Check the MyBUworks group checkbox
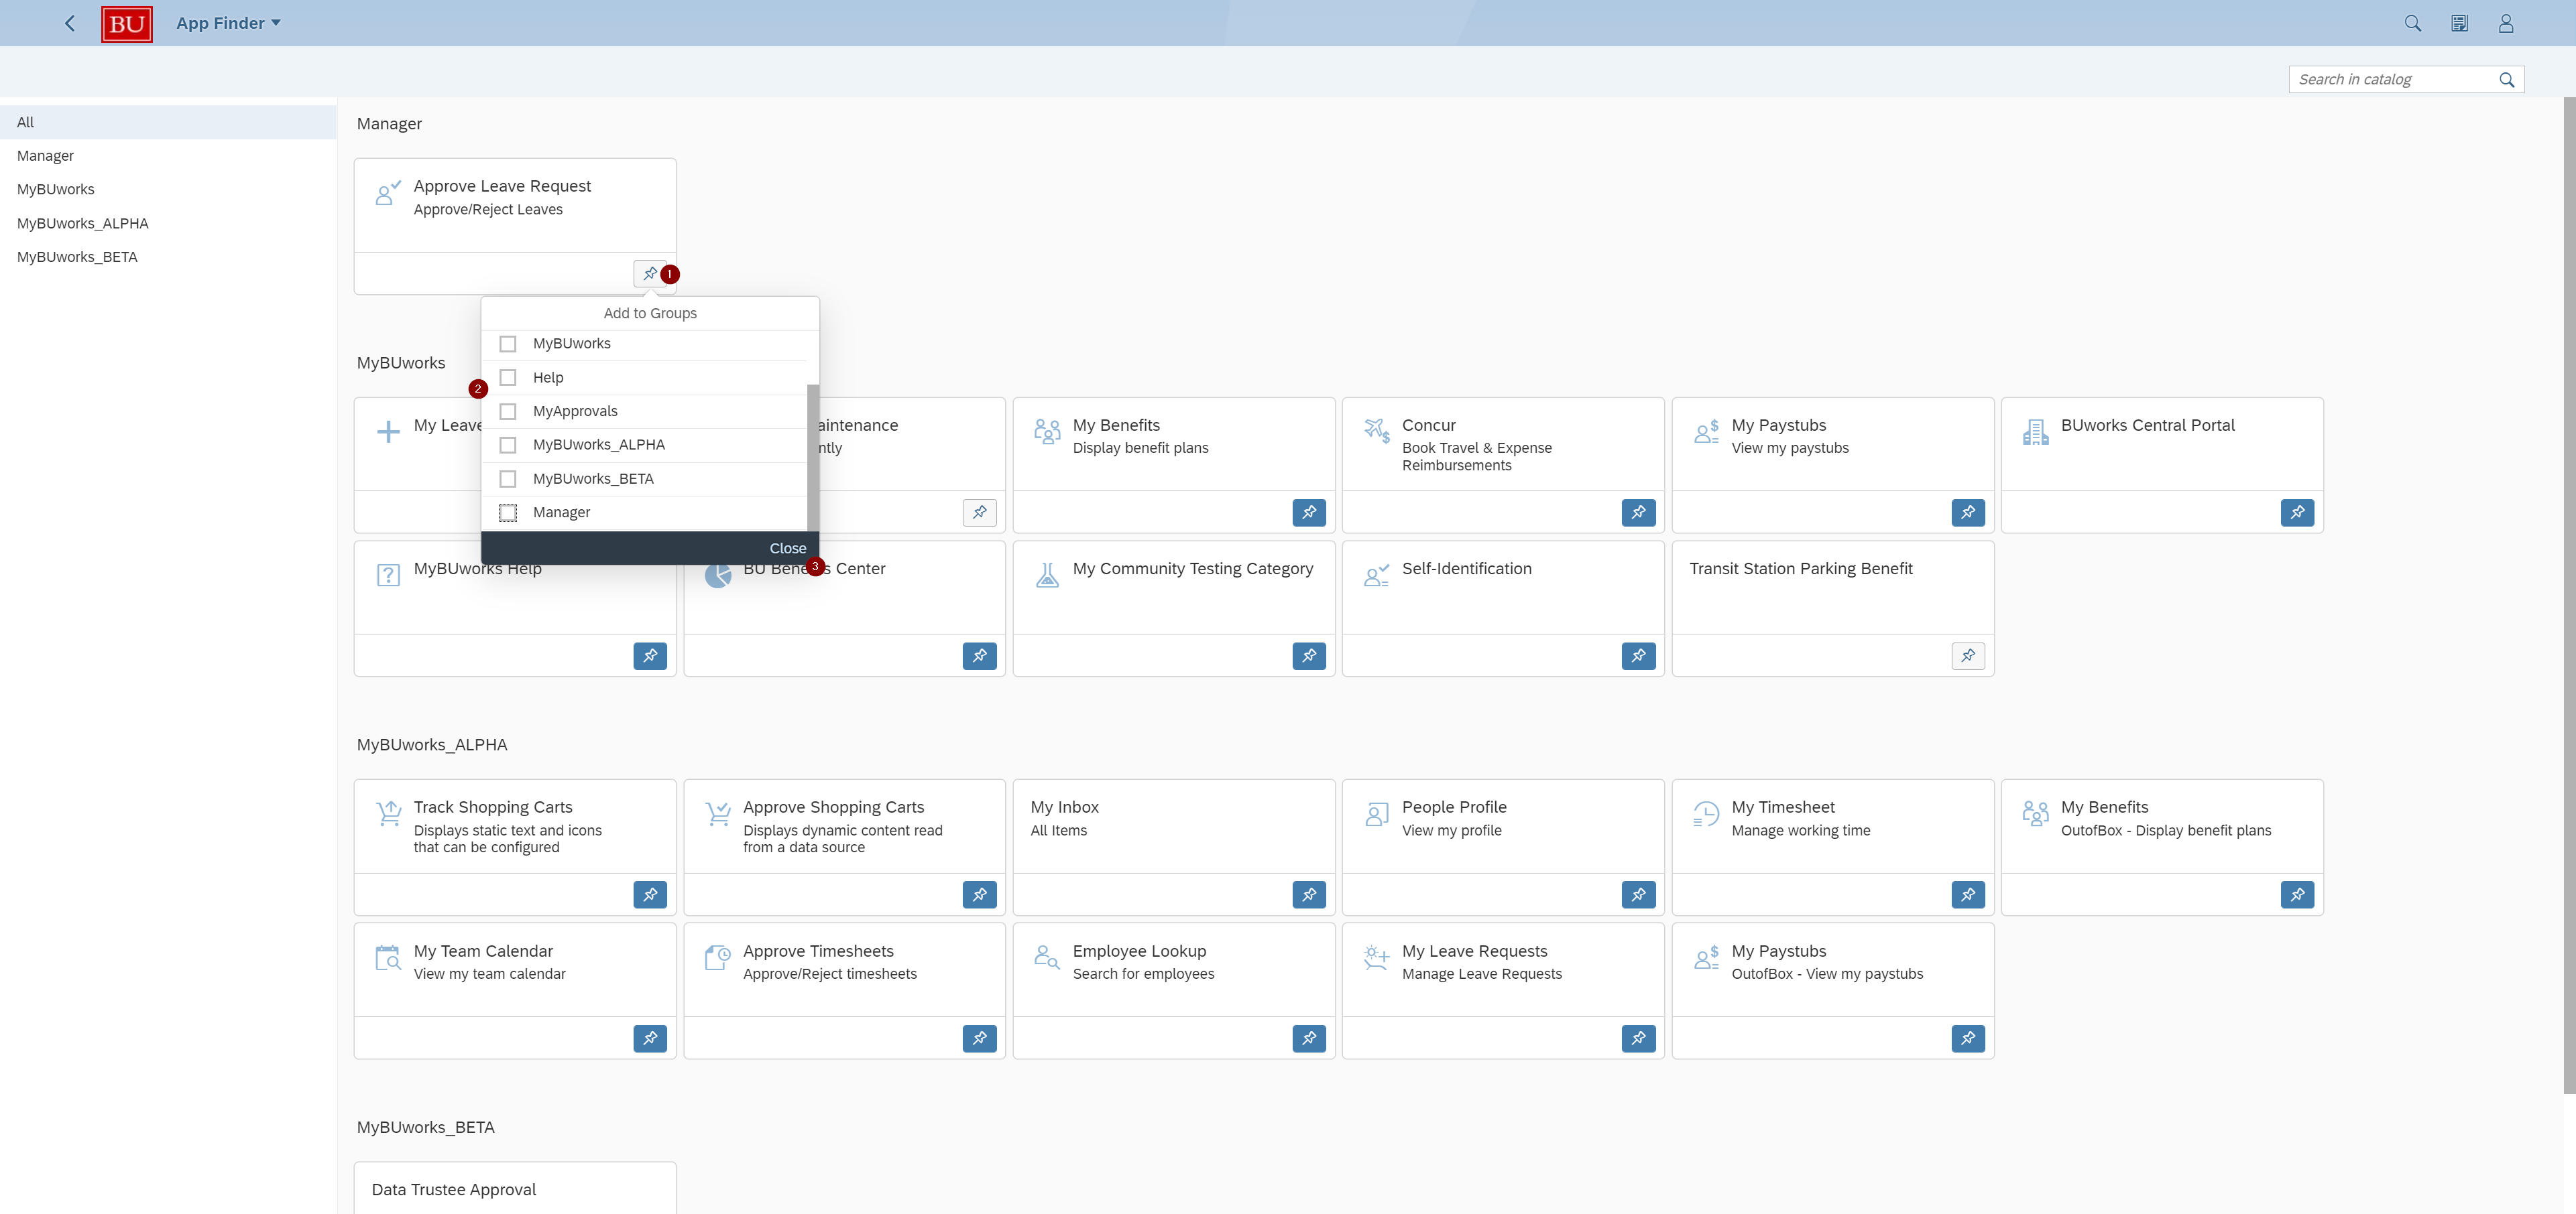Image resolution: width=2576 pixels, height=1214 pixels. (508, 344)
